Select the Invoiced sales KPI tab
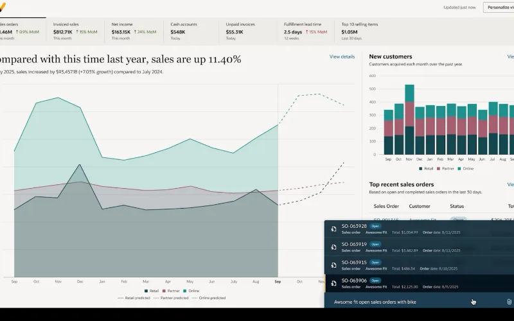The image size is (514, 321). coord(75,31)
